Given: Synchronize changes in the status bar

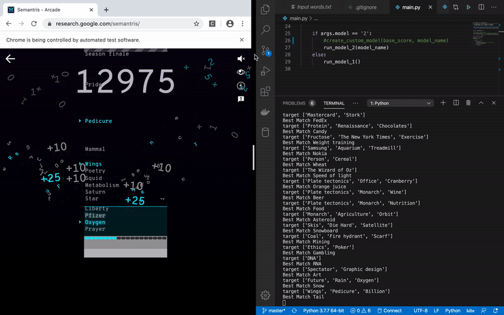Looking at the screenshot, I should [294, 311].
